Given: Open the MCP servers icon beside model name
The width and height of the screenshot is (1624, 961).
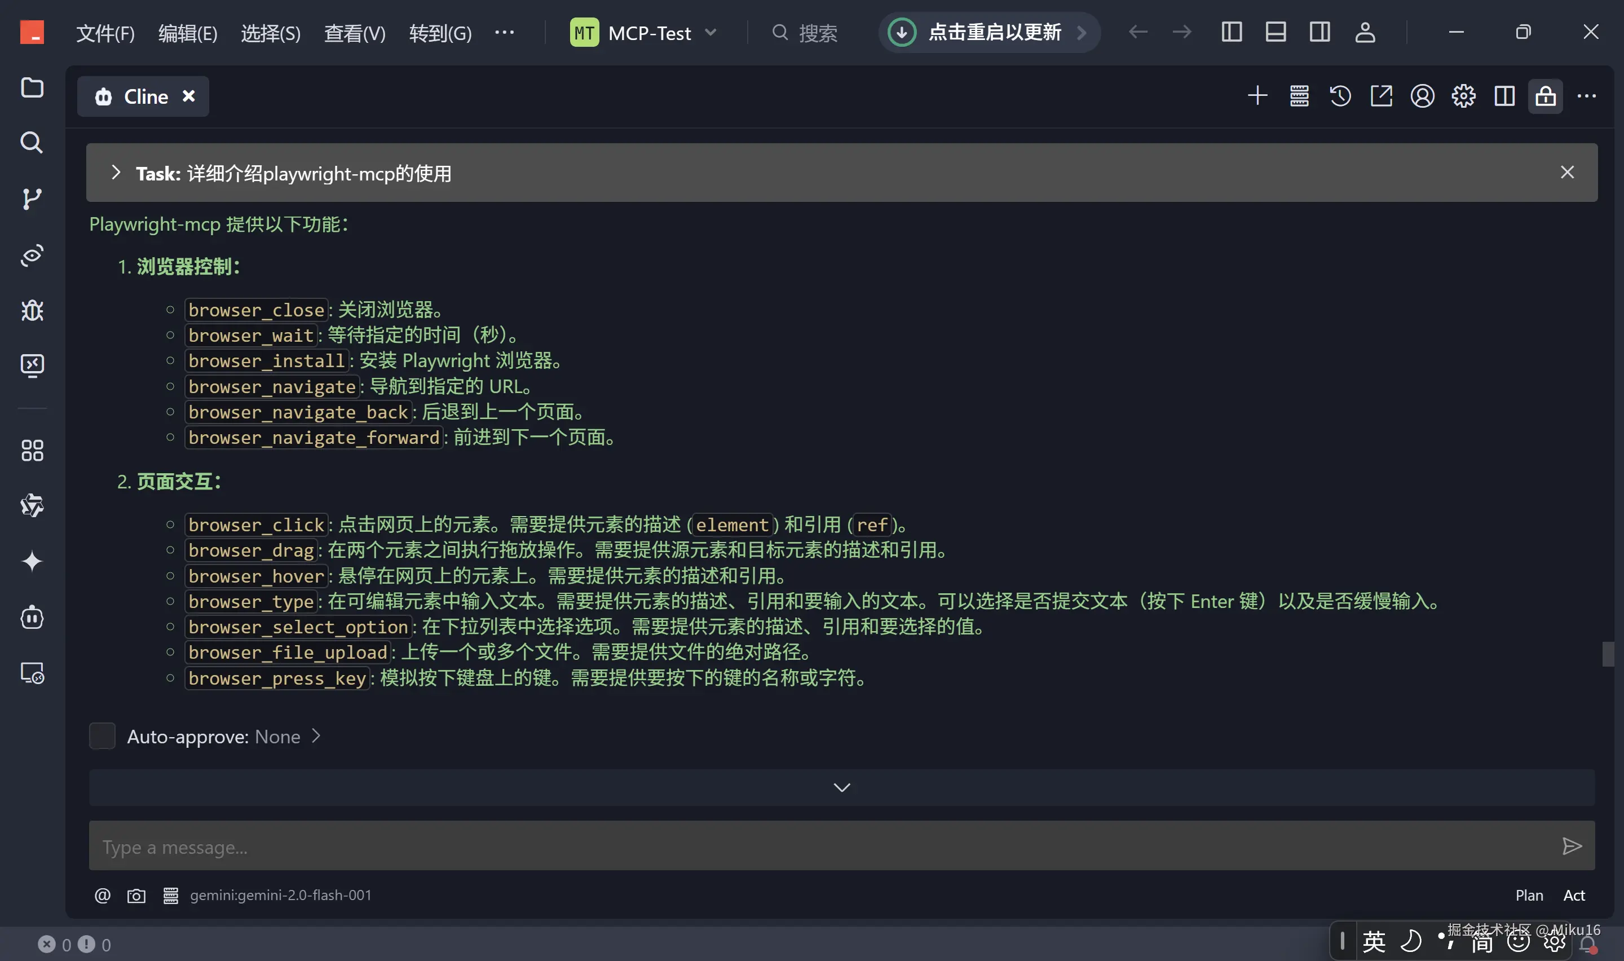Looking at the screenshot, I should tap(170, 896).
